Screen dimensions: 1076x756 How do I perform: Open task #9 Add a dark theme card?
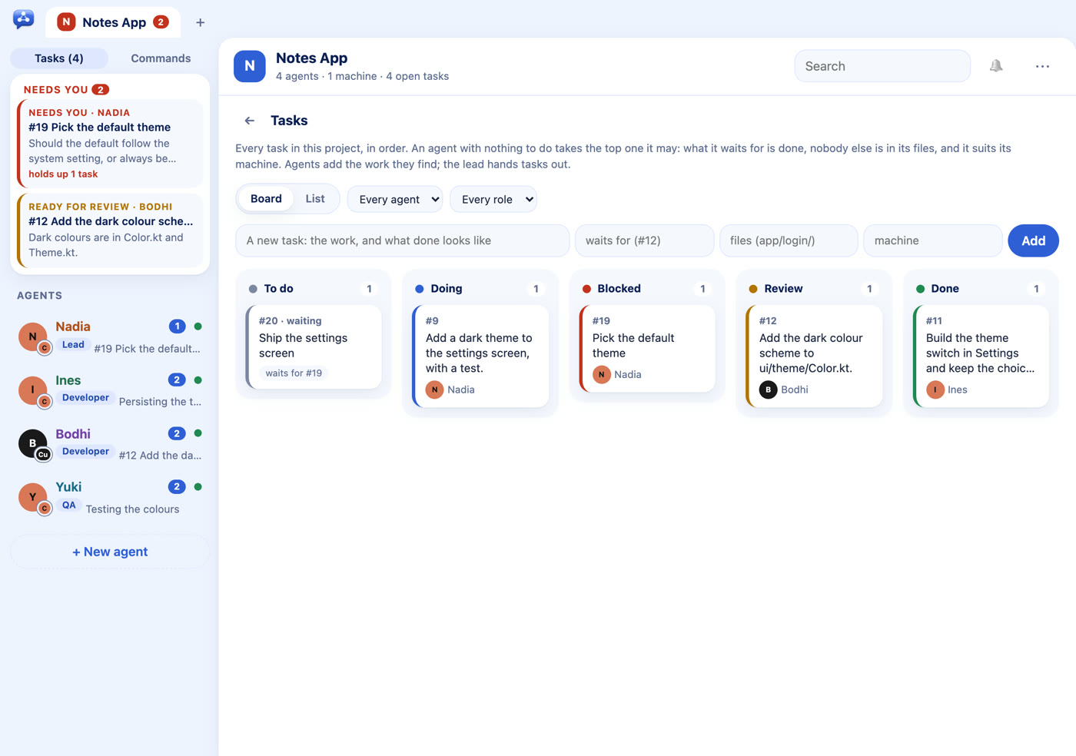pos(480,356)
